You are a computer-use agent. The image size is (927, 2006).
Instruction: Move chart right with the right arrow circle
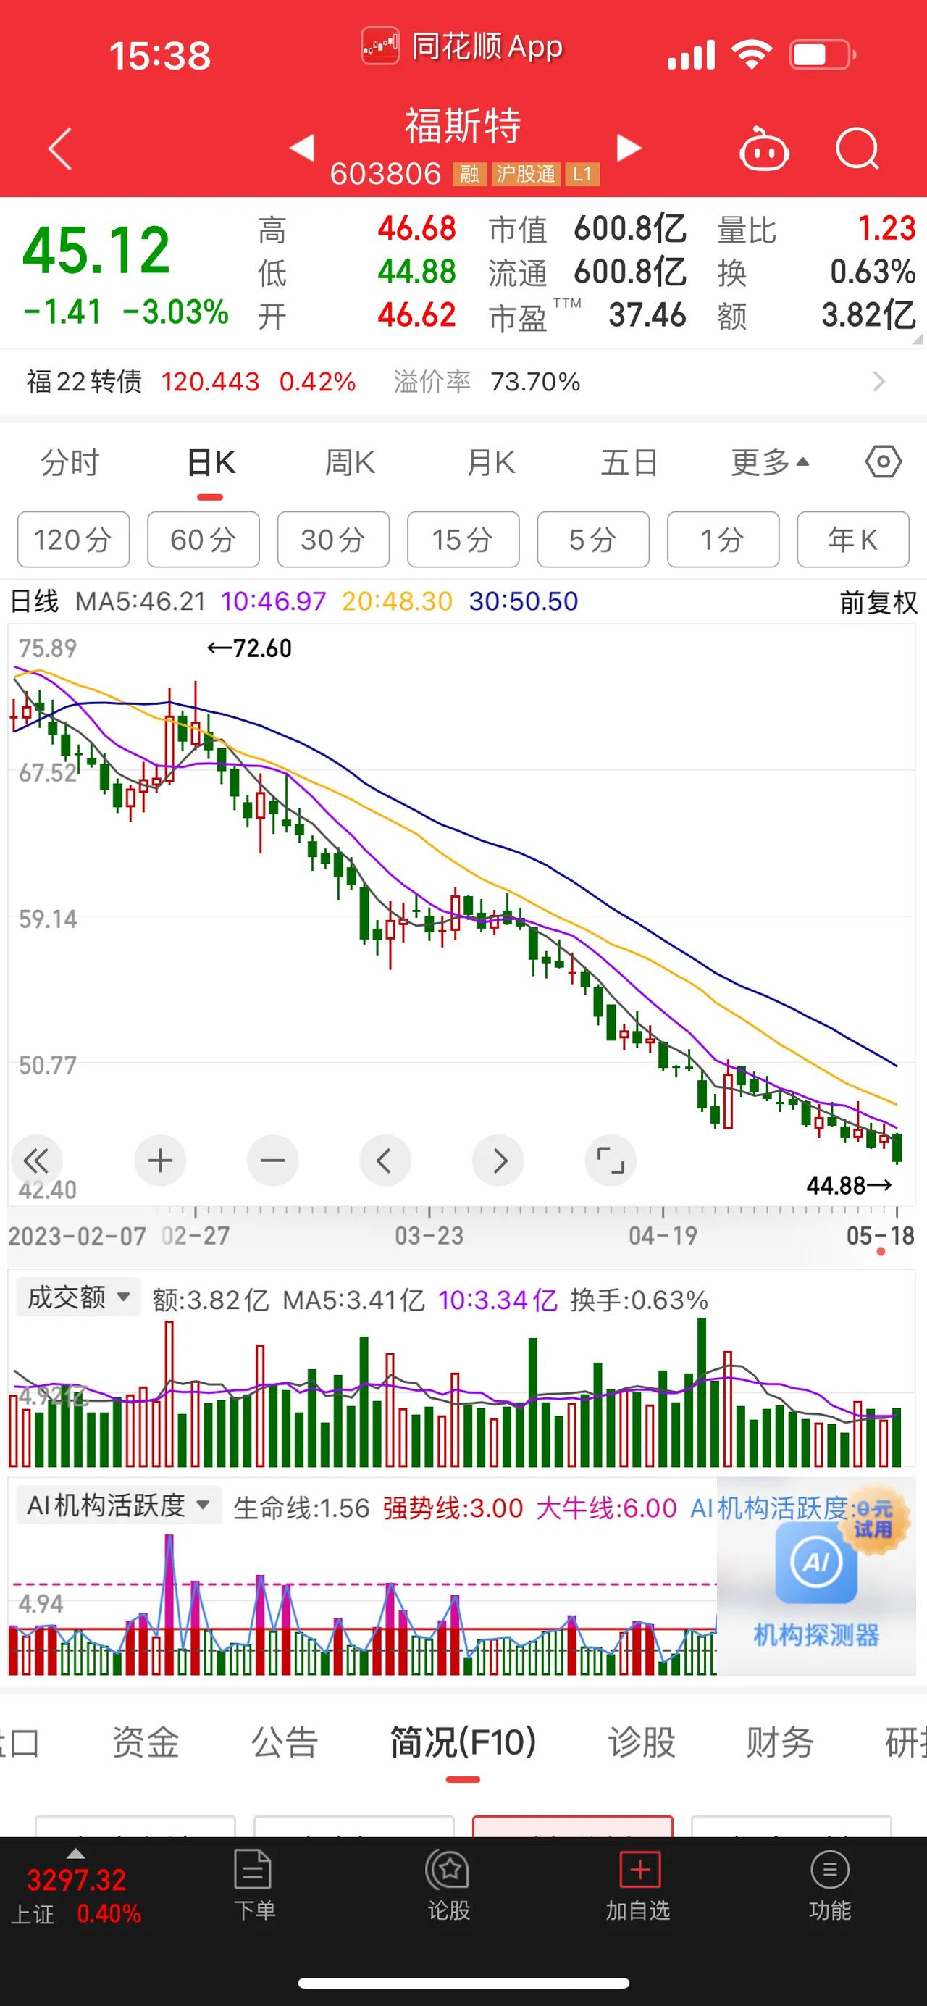pyautogui.click(x=498, y=1161)
